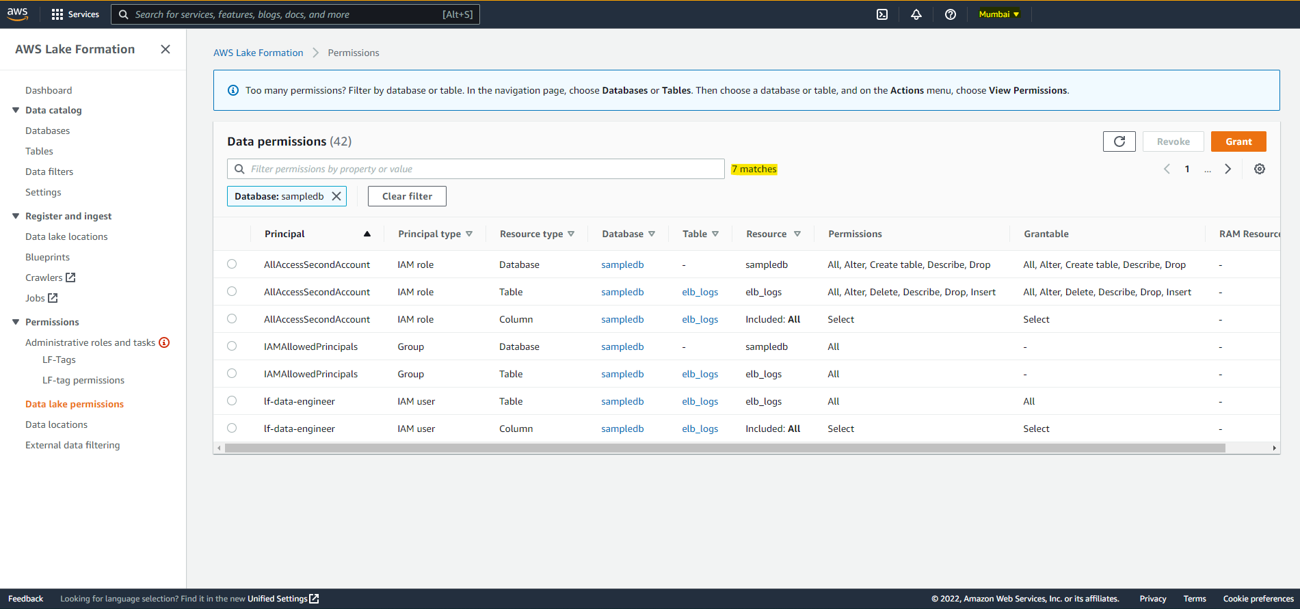The width and height of the screenshot is (1300, 609).
Task: Open Unified Settings link
Action: coord(283,599)
